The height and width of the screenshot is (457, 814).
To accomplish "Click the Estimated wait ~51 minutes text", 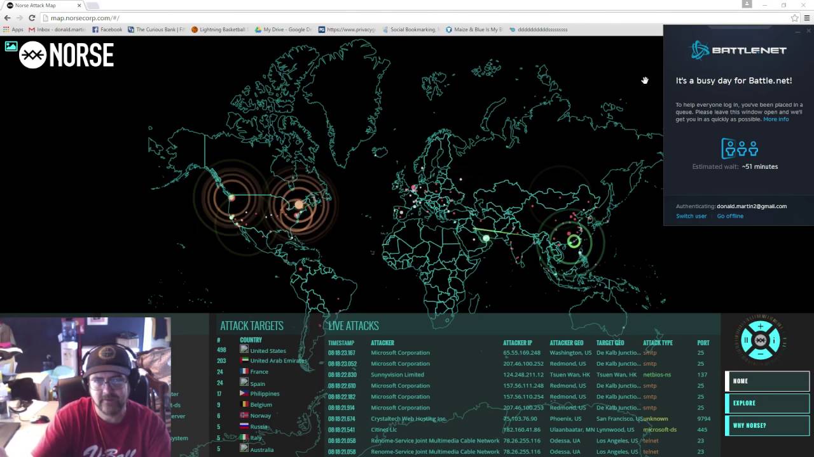I will point(735,166).
